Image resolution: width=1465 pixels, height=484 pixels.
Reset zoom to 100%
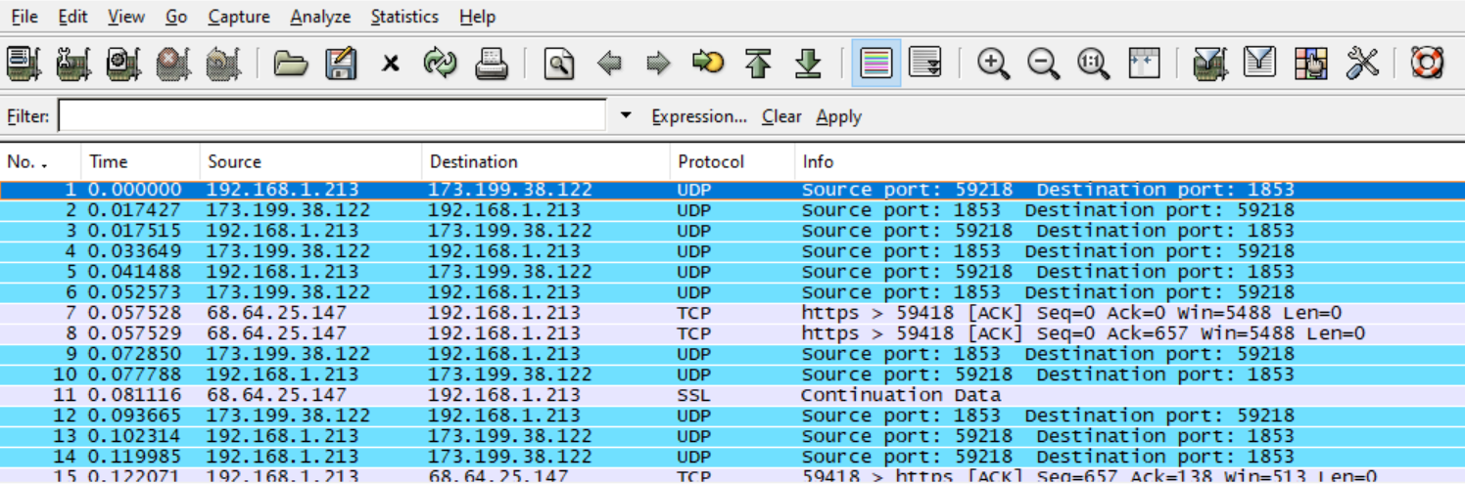pyautogui.click(x=1093, y=65)
